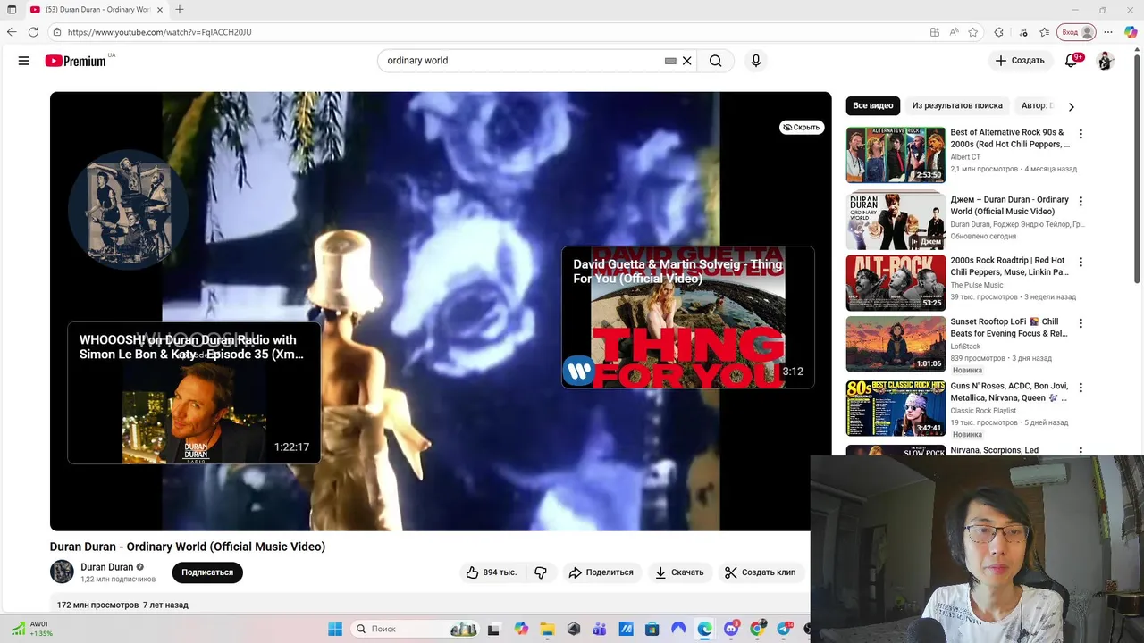This screenshot has width=1144, height=643.
Task: Open Edge favorites list icon
Action: tap(1045, 32)
